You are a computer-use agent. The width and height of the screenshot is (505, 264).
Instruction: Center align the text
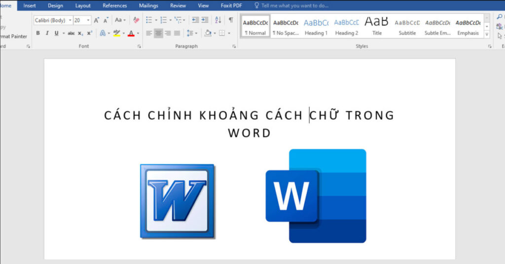click(158, 33)
